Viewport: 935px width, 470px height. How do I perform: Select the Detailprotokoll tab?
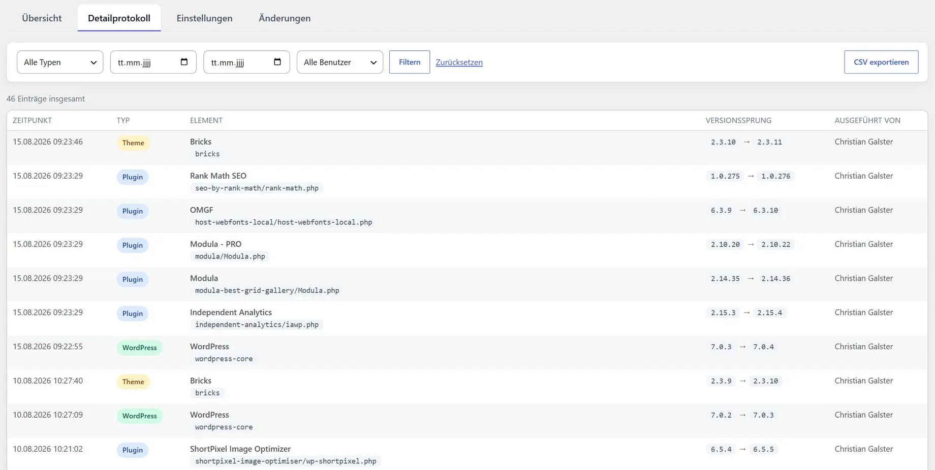(x=119, y=18)
